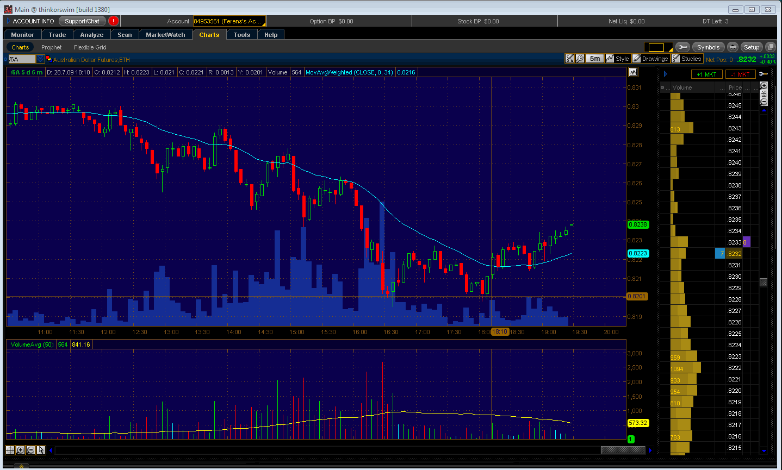782x470 pixels.
Task: Switch to the Tools tab
Action: point(242,34)
